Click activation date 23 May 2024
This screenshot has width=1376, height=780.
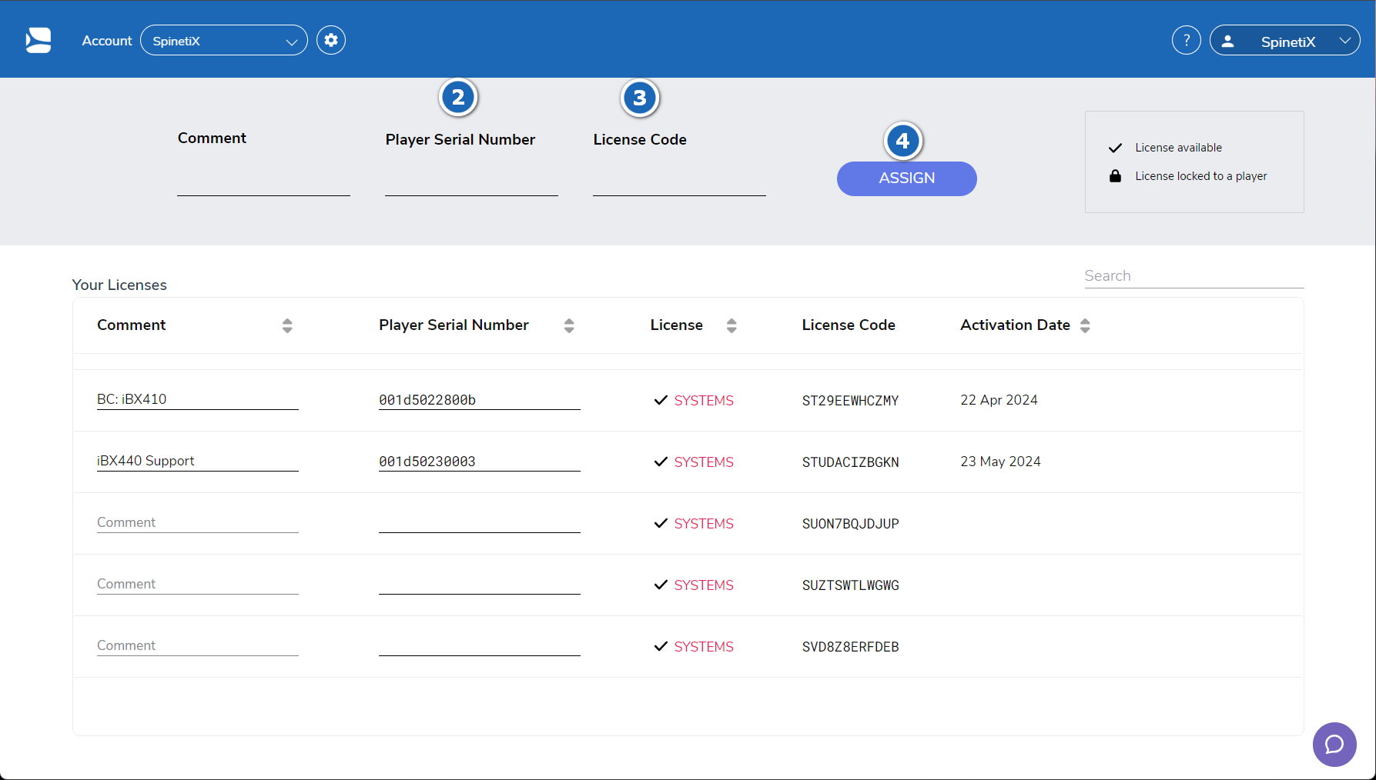pyautogui.click(x=1000, y=462)
